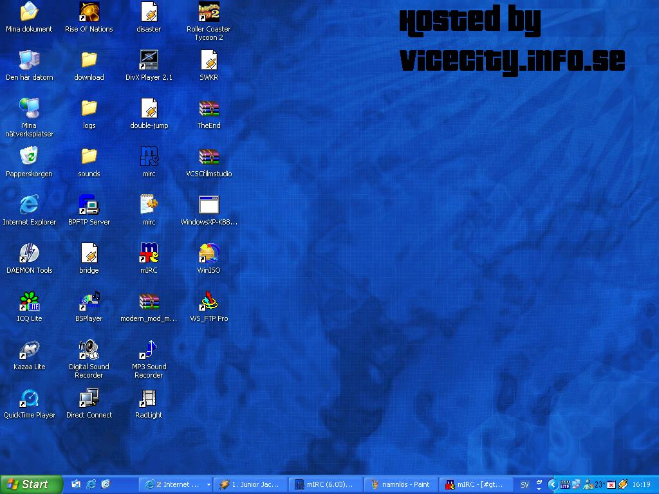Expand hidden system tray icons chevron
The image size is (659, 494).
coord(553,485)
